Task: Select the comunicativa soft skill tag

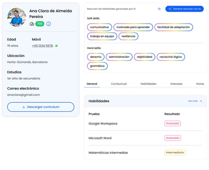Action: (100, 27)
